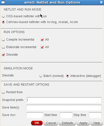Click the Save time(s) text field
This screenshot has width=104, height=126.
[64, 107]
